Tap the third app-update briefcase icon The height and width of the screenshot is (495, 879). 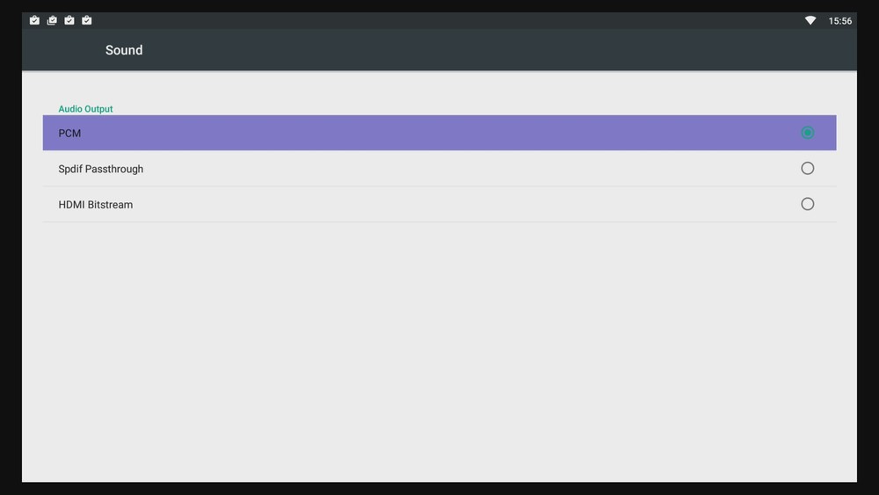click(x=69, y=20)
